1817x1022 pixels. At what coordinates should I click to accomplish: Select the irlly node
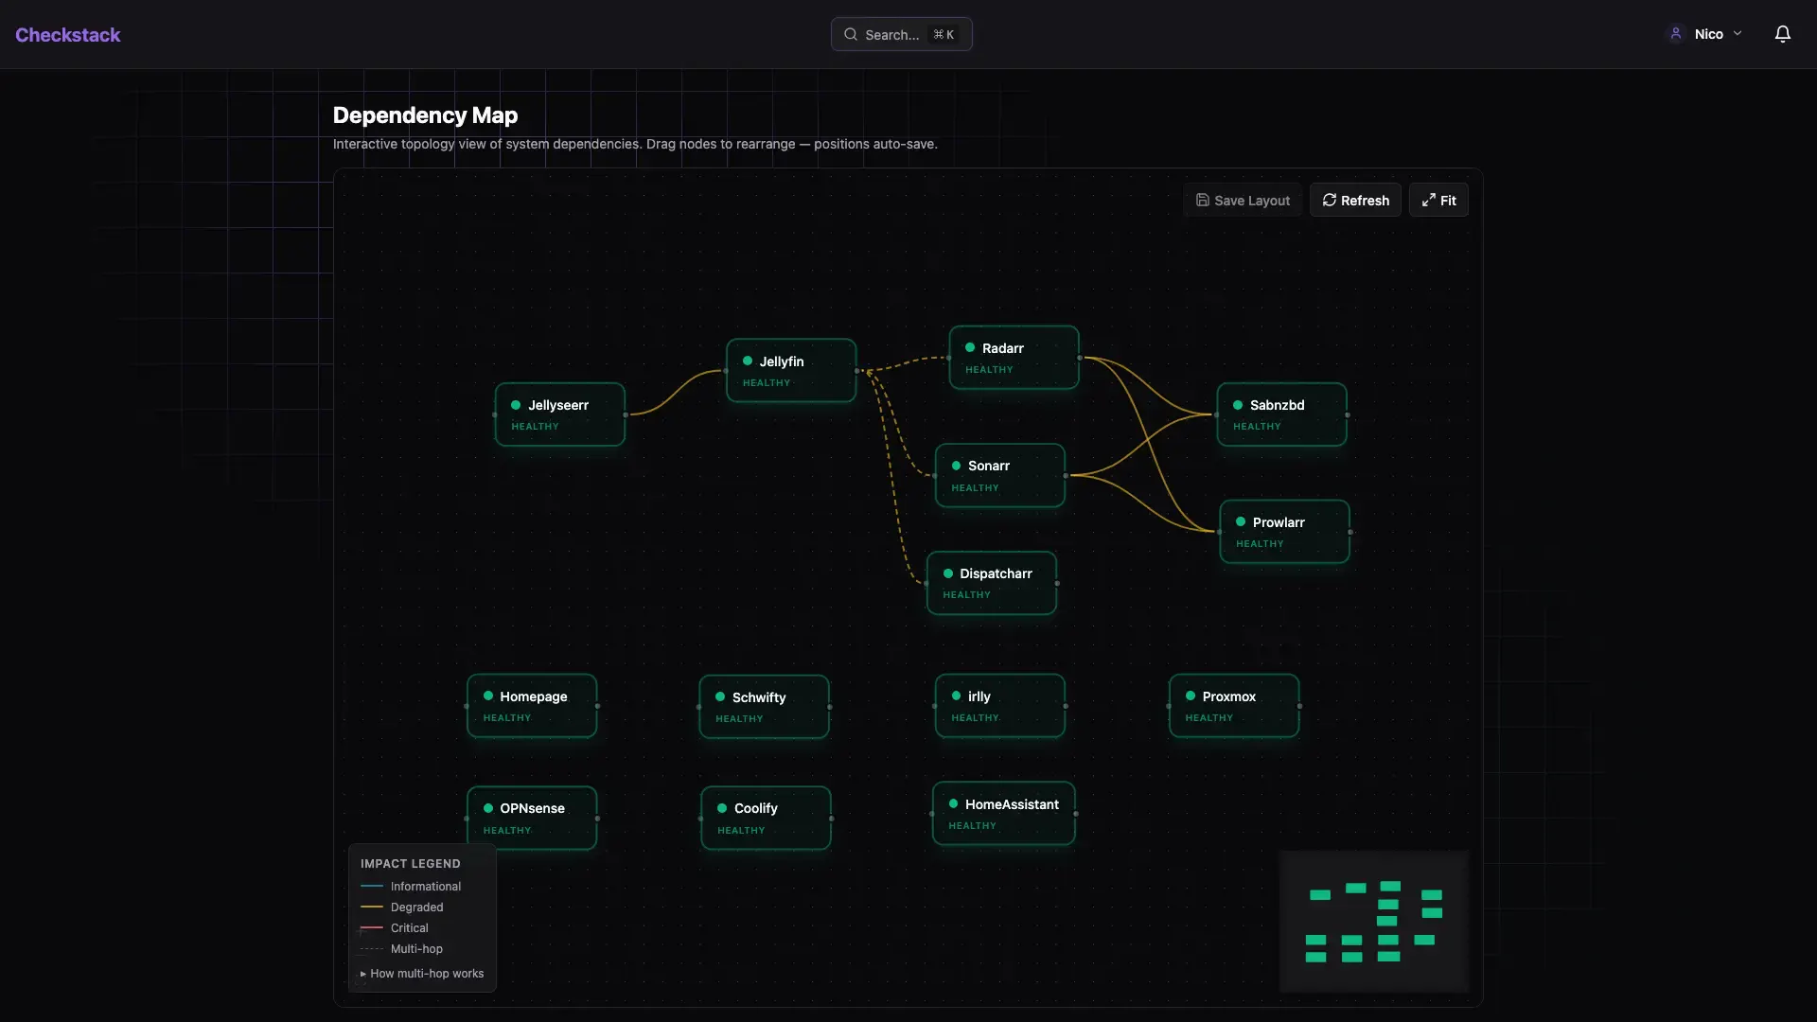(x=999, y=706)
